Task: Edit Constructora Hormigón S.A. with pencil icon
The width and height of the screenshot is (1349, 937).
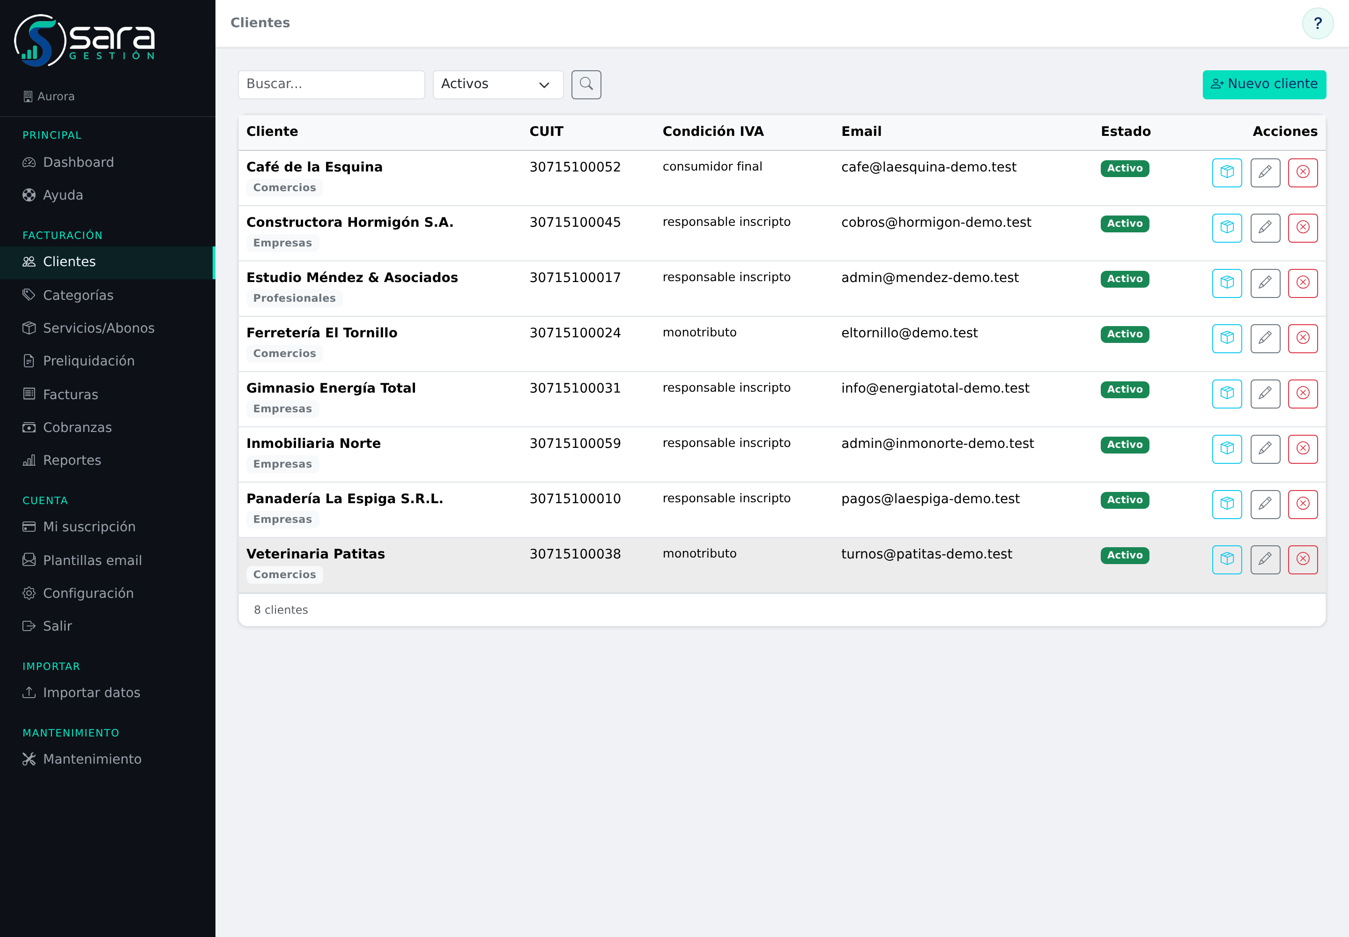Action: [1265, 228]
